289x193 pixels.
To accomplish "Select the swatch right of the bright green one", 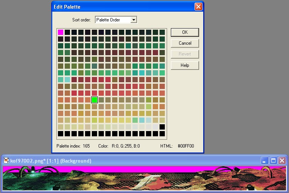I will 101,100.
